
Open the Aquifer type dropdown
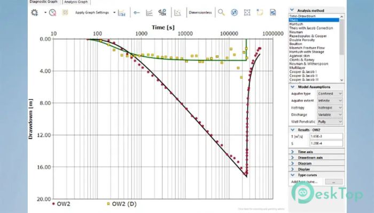pos(330,94)
